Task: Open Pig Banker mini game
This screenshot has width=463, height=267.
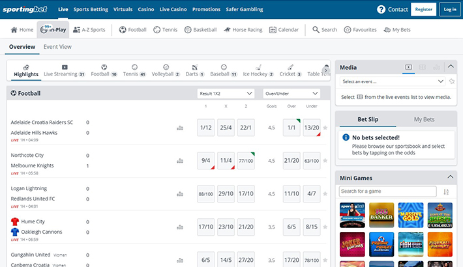Action: (x=381, y=215)
